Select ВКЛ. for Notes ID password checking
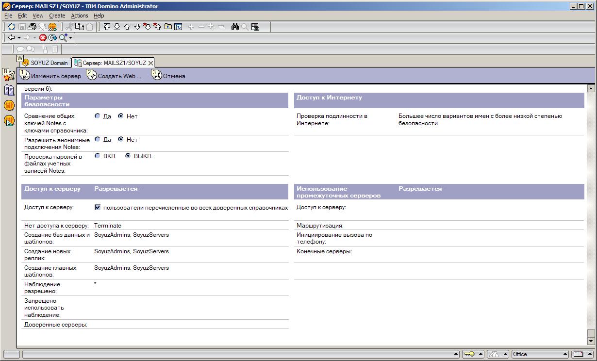 98,156
